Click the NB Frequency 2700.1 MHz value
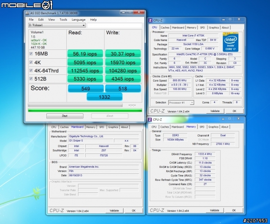 coord(223,144)
